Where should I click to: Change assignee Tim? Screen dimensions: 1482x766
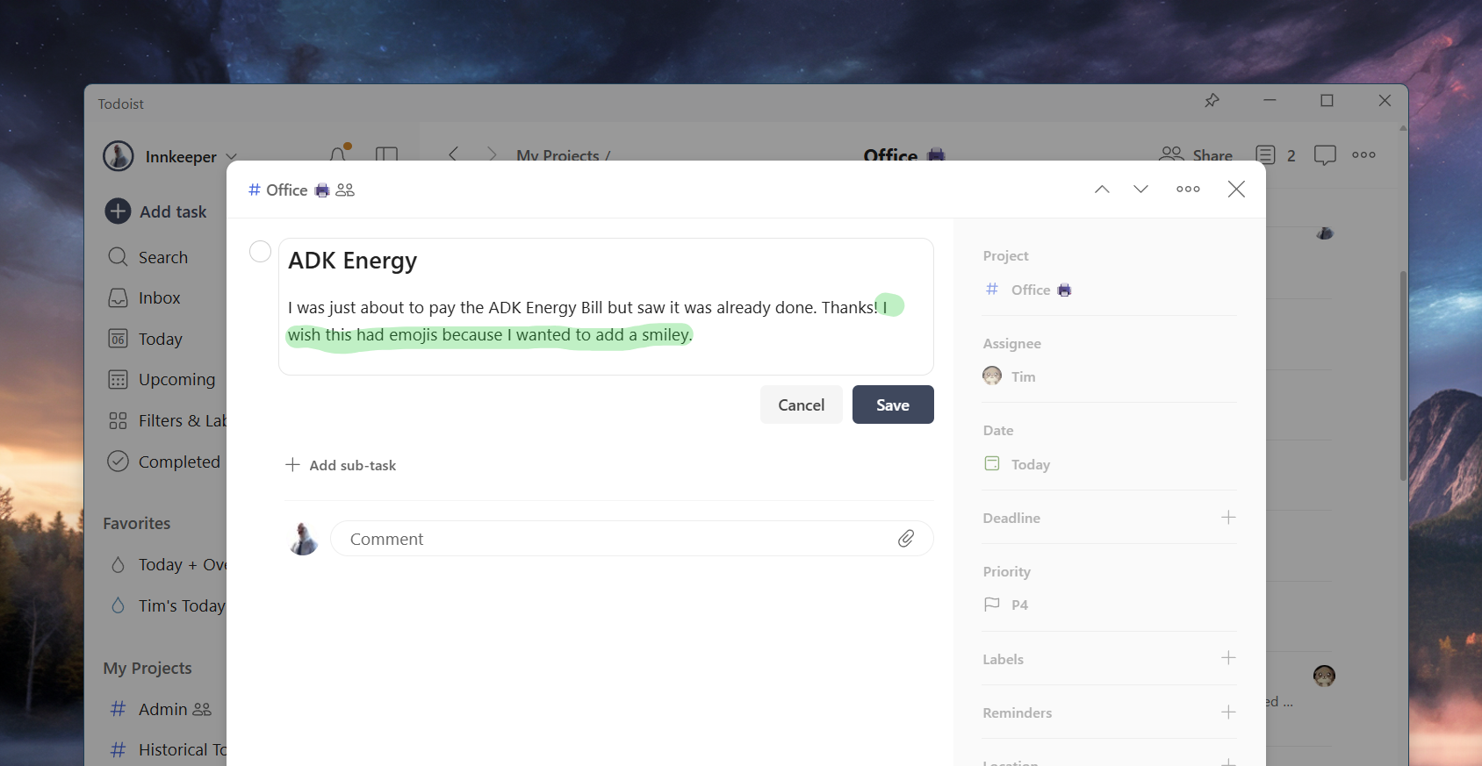(x=1010, y=376)
